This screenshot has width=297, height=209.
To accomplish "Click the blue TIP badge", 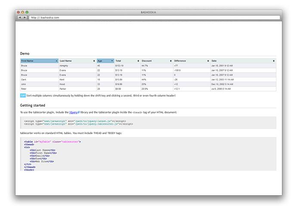I will click(x=23, y=95).
